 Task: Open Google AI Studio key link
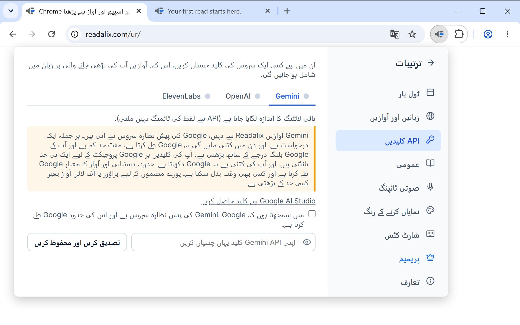point(258,201)
